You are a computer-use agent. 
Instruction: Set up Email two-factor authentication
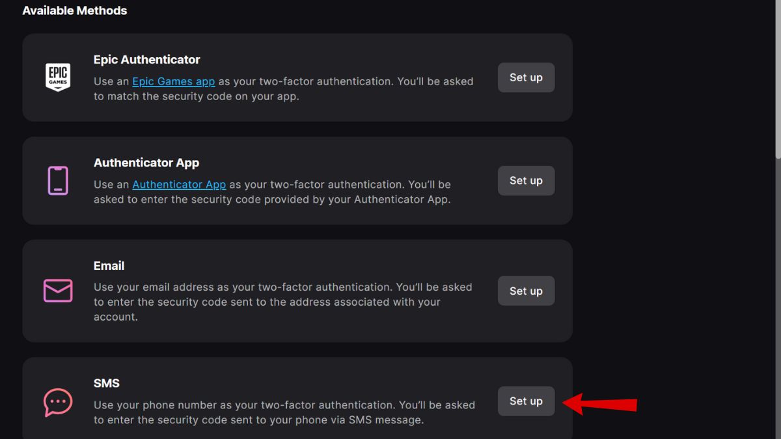pos(526,291)
